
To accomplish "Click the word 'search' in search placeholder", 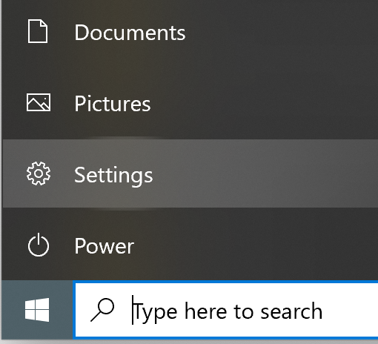I will pyautogui.click(x=291, y=311).
